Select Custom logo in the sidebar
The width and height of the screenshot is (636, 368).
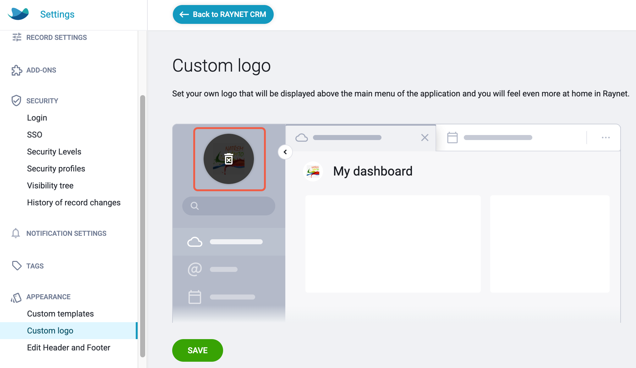pos(69,331)
